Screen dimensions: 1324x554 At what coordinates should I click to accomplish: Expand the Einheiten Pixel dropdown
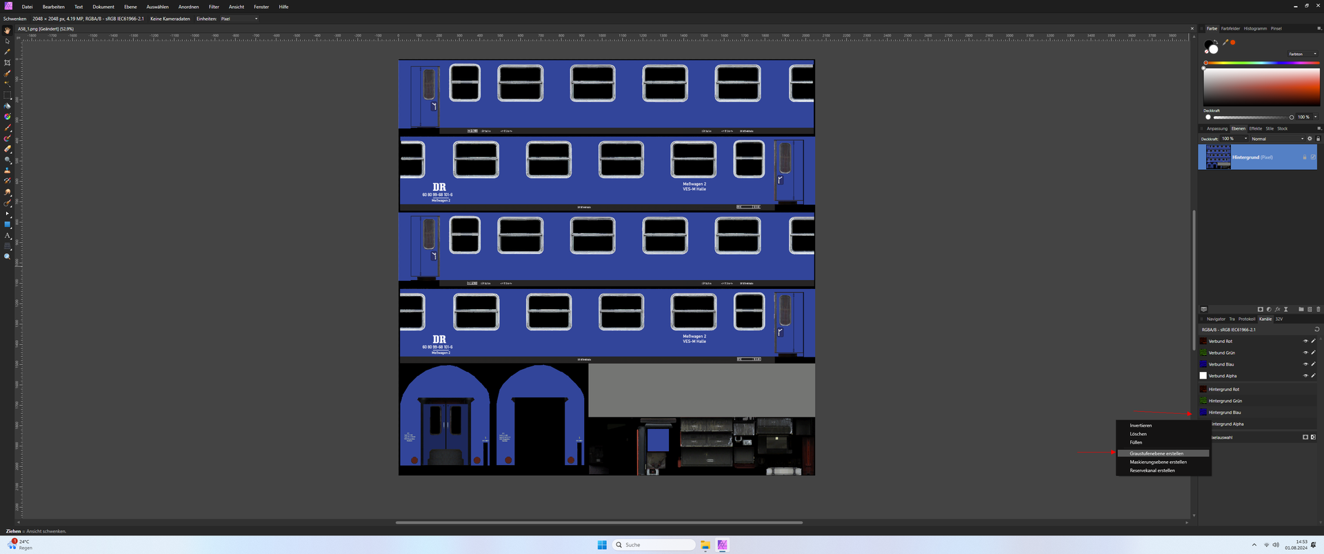(x=239, y=19)
